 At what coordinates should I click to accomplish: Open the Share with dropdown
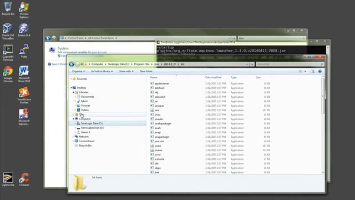pos(126,72)
